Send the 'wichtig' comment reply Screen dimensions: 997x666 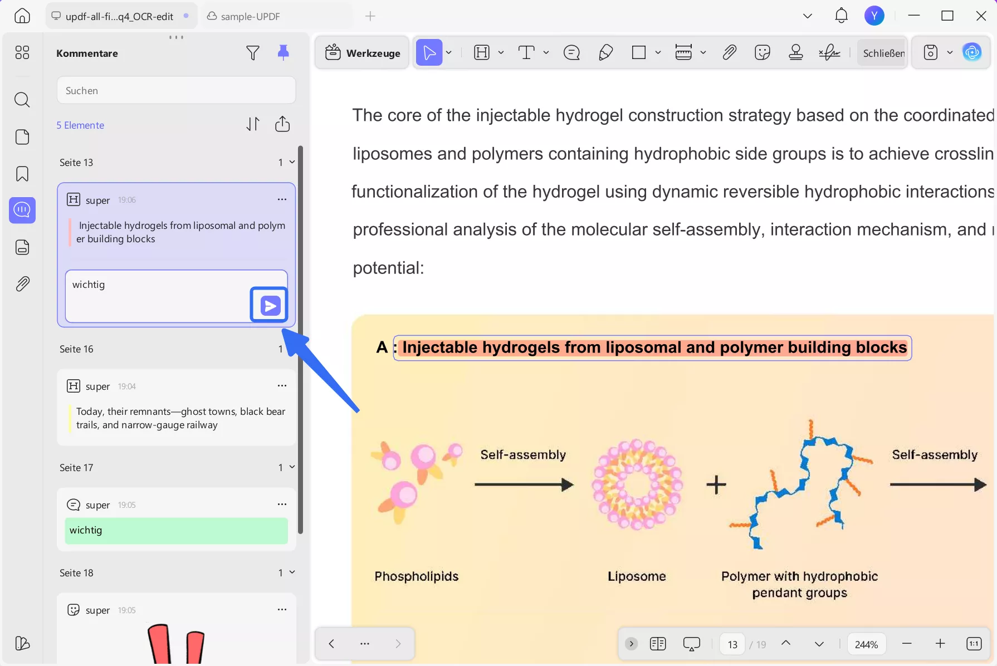[269, 305]
